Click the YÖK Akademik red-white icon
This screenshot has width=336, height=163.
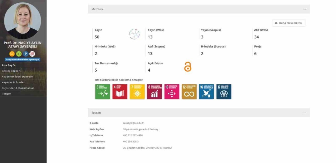32,54
